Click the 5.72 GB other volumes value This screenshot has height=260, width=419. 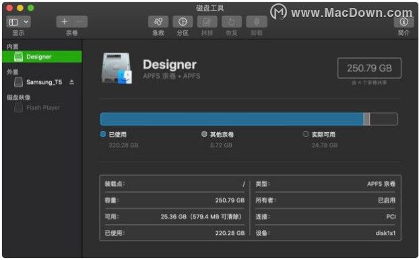pyautogui.click(x=221, y=145)
